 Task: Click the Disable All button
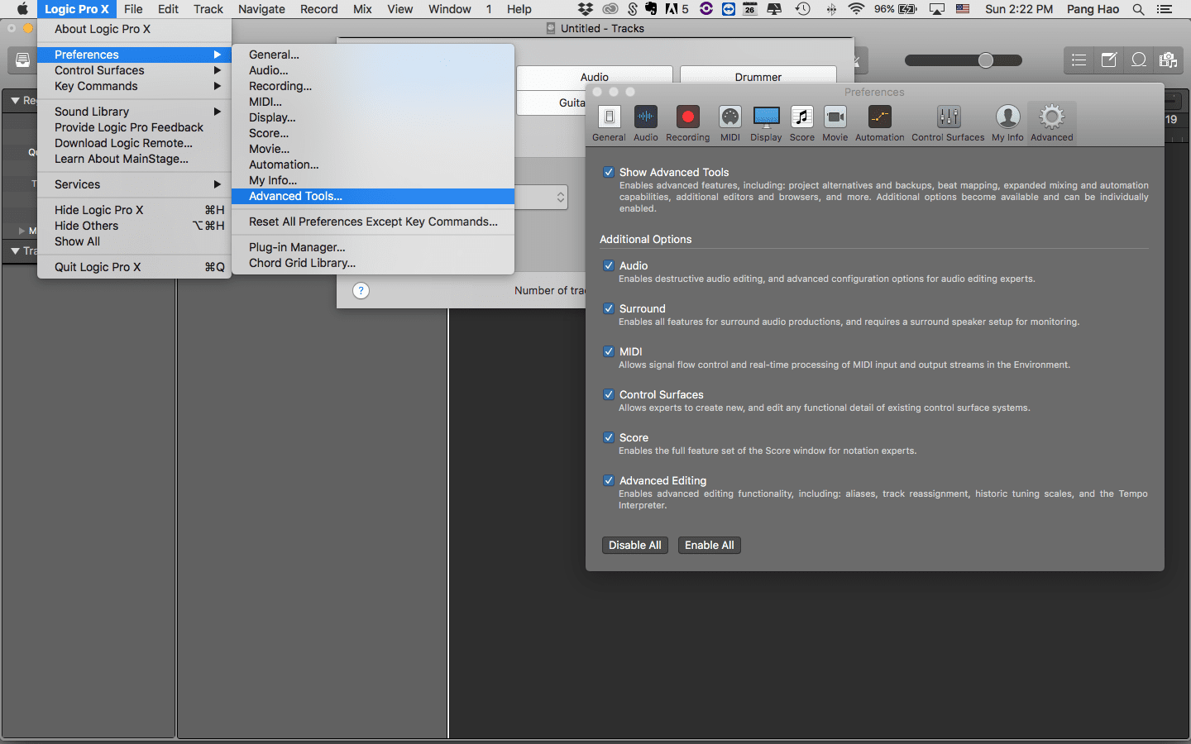tap(634, 546)
